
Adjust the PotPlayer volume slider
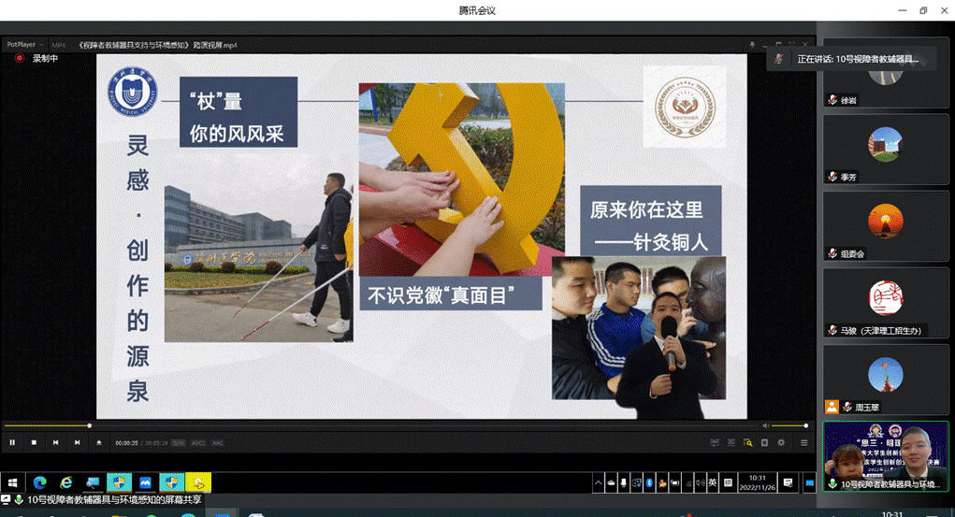tap(790, 426)
